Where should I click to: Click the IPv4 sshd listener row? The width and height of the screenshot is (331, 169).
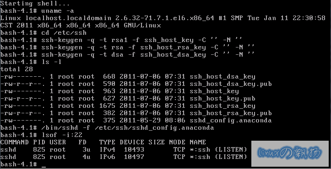124,150
